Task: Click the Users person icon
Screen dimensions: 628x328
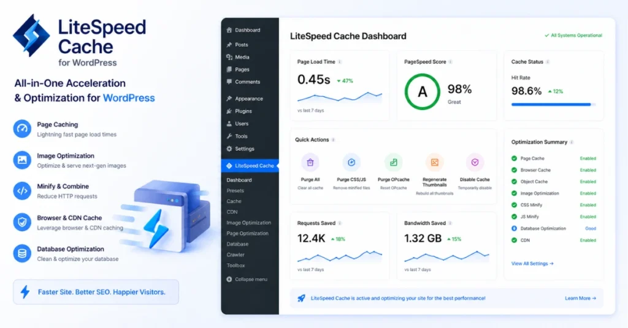Action: pyautogui.click(x=229, y=124)
